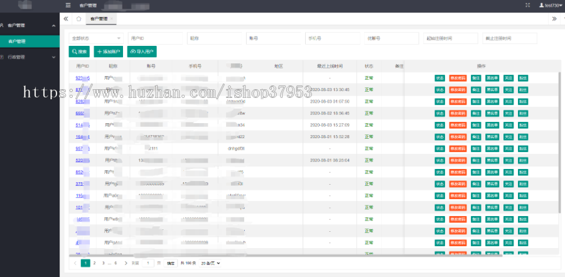Select the 客户管理 submenu item in sidebar
This screenshot has width=565, height=277.
[30, 41]
